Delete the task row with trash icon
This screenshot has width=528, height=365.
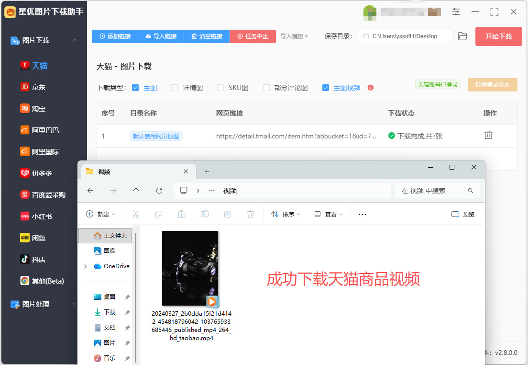(488, 135)
